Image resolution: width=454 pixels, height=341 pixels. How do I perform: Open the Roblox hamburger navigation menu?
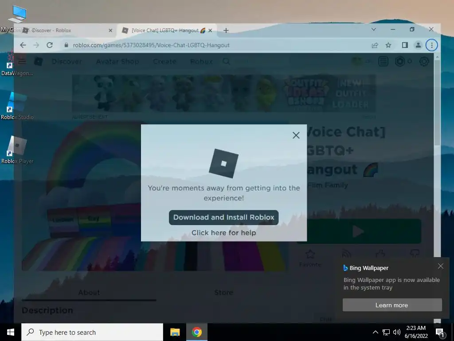tap(22, 61)
